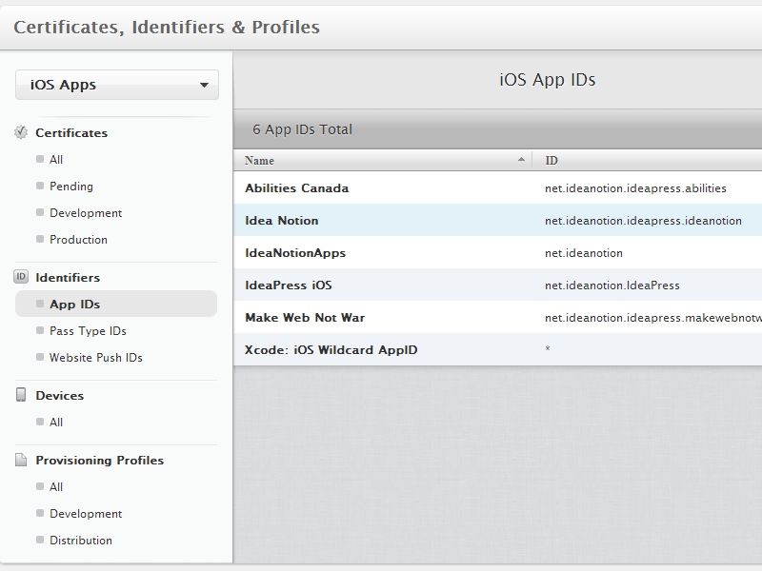The image size is (762, 571).
Task: Open Distribution provisioning profiles
Action: pyautogui.click(x=81, y=540)
